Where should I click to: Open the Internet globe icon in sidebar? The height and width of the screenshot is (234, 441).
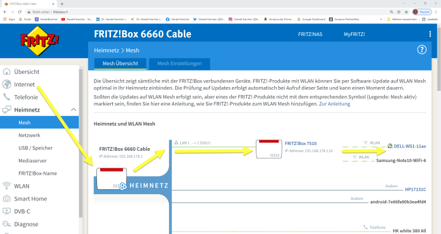[x=6, y=84]
